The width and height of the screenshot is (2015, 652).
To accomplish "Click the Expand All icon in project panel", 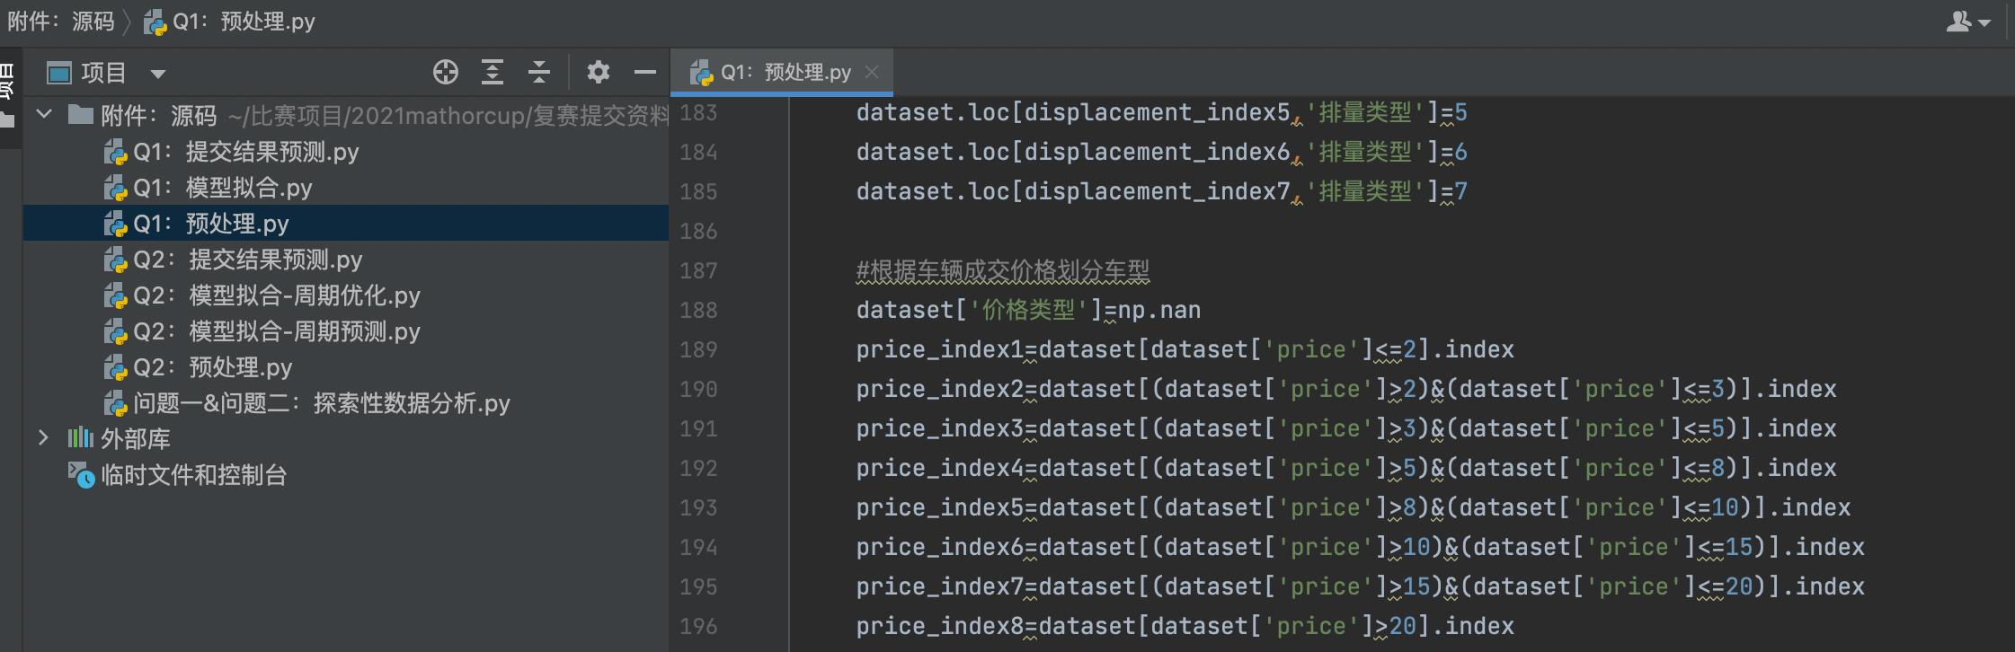I will pyautogui.click(x=493, y=72).
